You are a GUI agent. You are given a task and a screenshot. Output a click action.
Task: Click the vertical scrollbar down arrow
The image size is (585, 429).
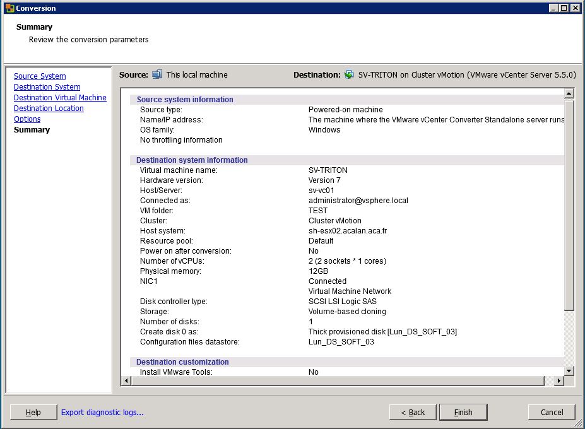pyautogui.click(x=569, y=371)
